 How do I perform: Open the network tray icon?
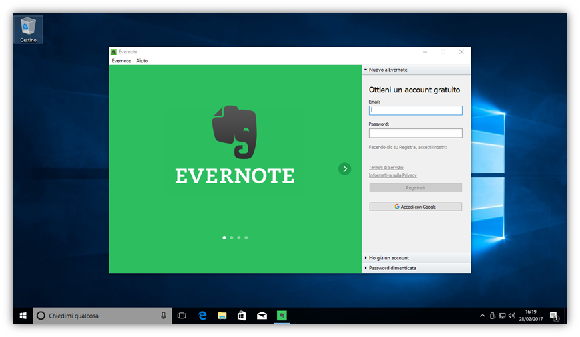point(502,316)
